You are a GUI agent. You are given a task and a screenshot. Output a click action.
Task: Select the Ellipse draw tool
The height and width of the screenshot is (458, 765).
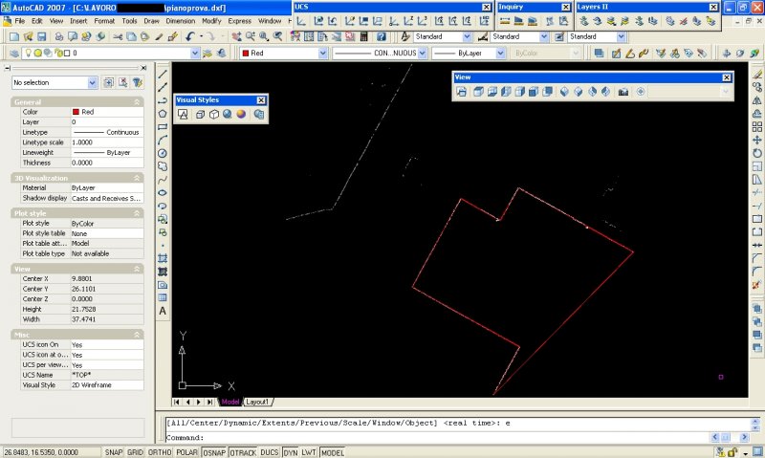pyautogui.click(x=163, y=192)
